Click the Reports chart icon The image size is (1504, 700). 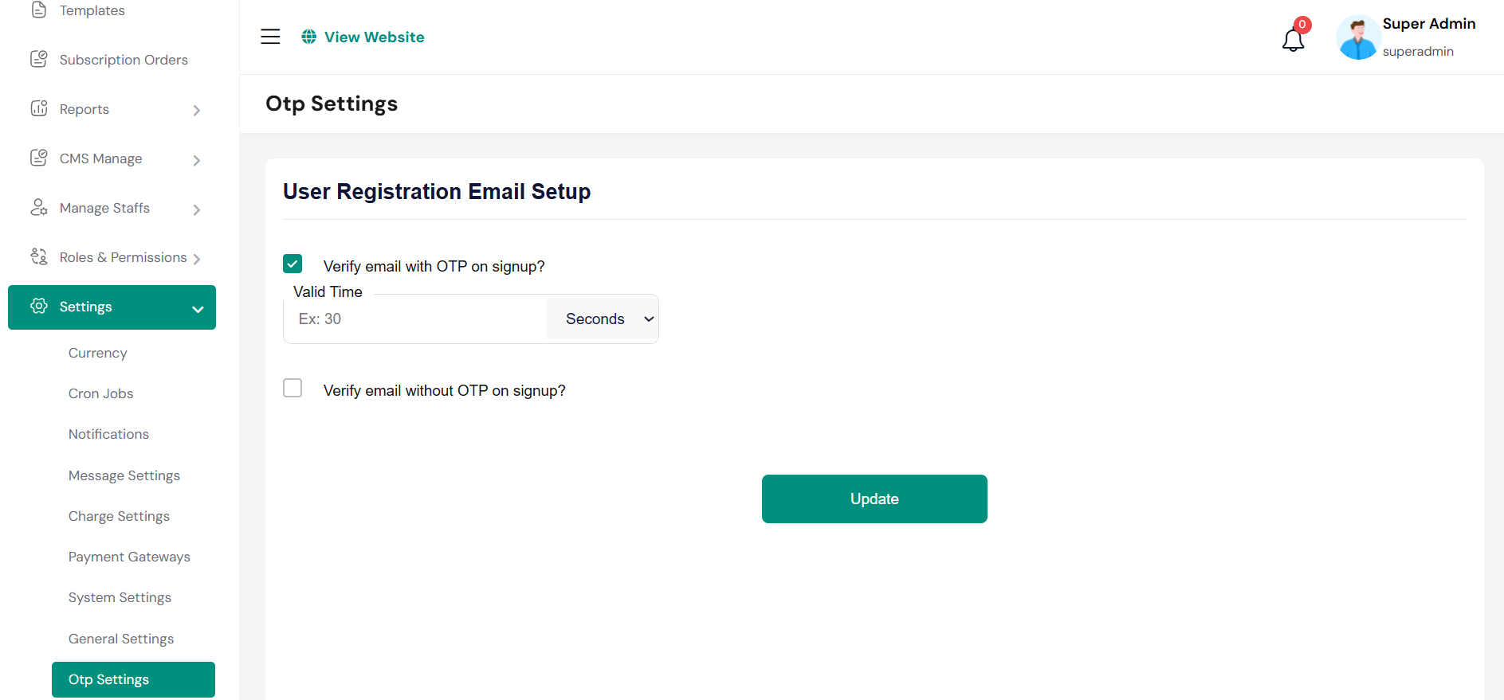coord(38,108)
